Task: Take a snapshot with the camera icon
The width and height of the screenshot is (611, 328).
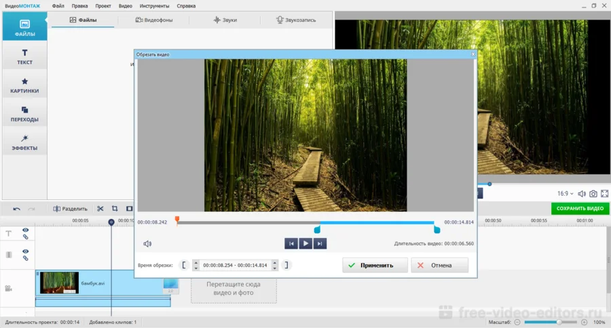Action: [x=593, y=194]
